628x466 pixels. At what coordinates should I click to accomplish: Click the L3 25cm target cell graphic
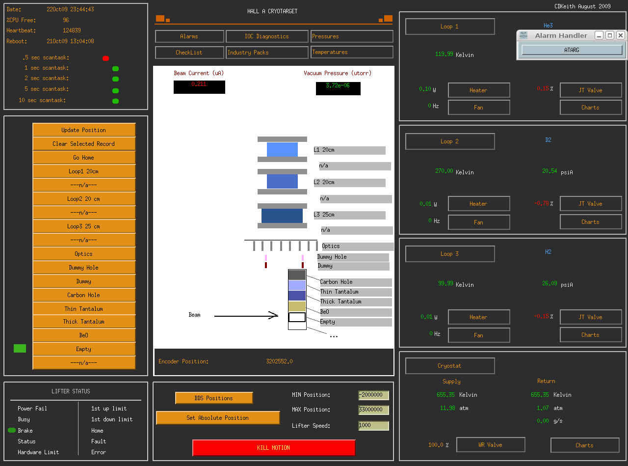[282, 216]
